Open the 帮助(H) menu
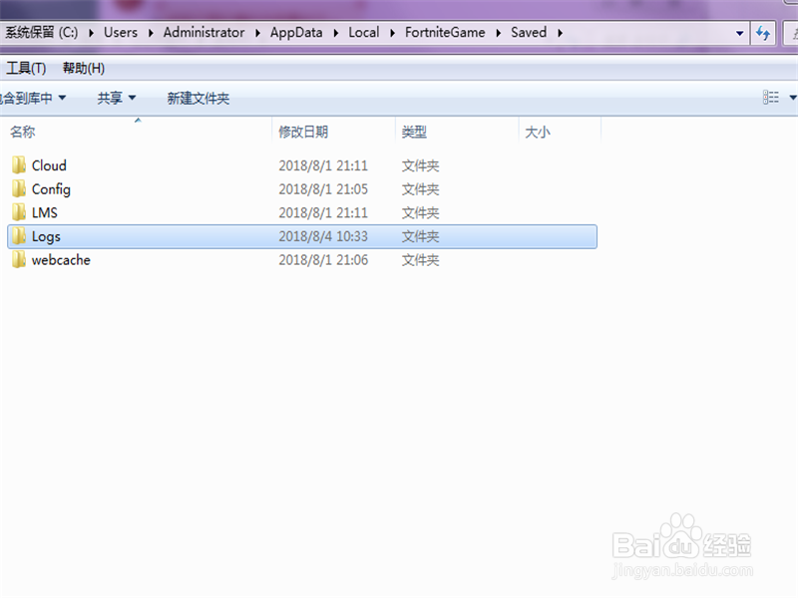 click(84, 68)
